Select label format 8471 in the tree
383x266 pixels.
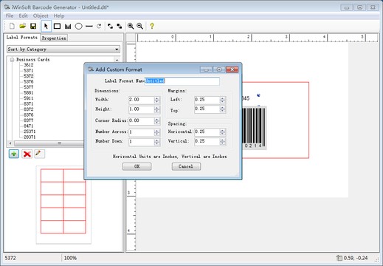click(29, 126)
